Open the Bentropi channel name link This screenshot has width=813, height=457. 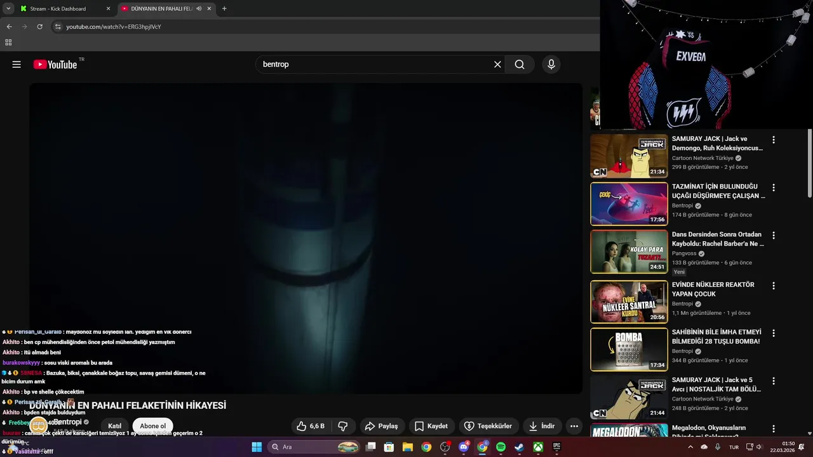point(67,422)
